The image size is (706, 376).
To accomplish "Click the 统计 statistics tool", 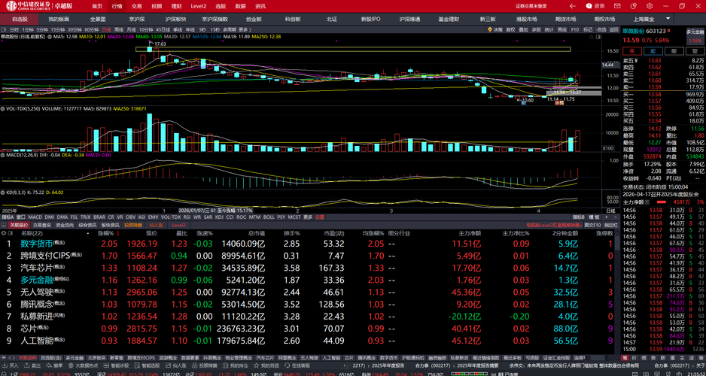I will 549,29.
